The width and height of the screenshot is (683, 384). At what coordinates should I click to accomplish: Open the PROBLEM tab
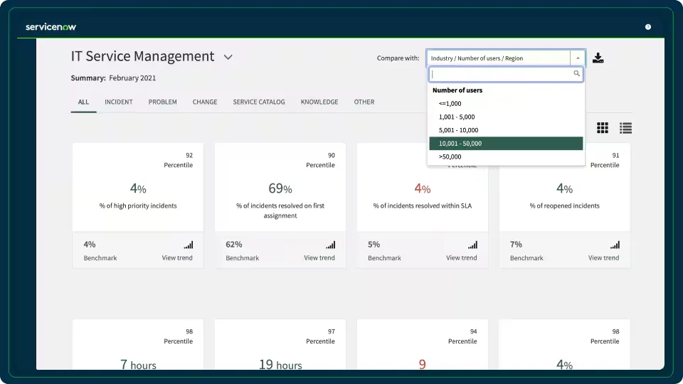162,102
